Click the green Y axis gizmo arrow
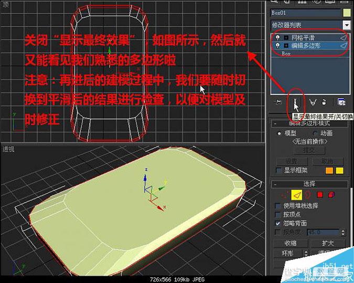354x283 pixels. point(161,188)
